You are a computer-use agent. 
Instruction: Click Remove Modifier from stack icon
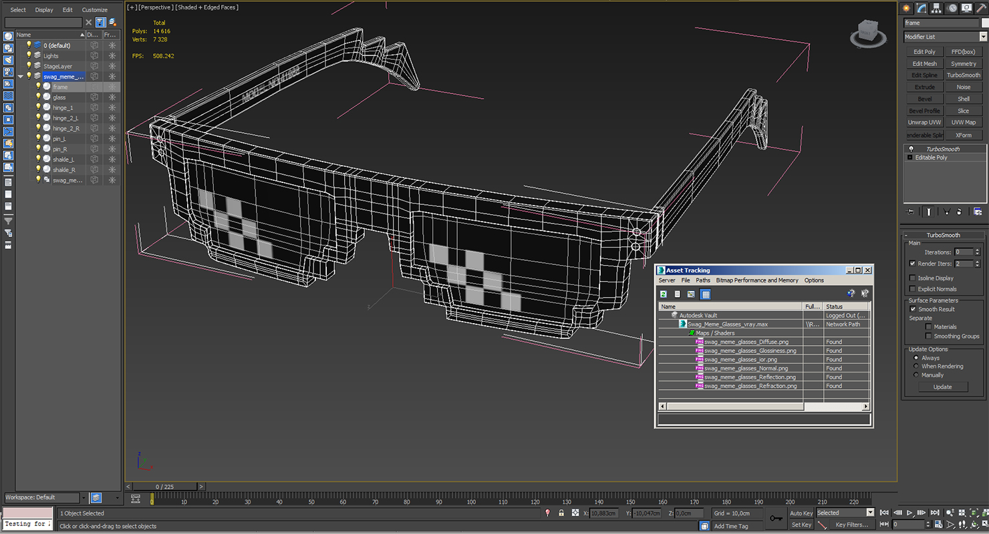tap(959, 212)
